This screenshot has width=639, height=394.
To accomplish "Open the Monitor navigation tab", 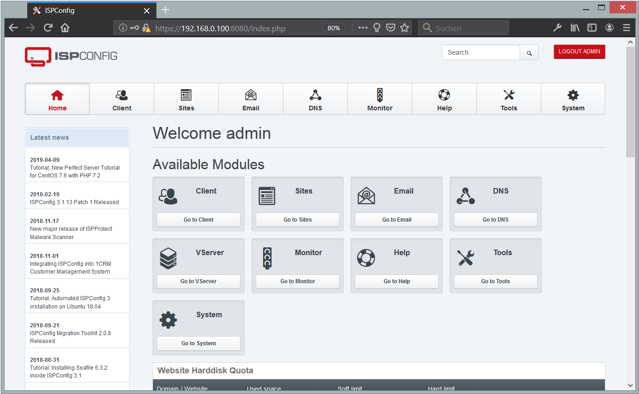I will [380, 99].
